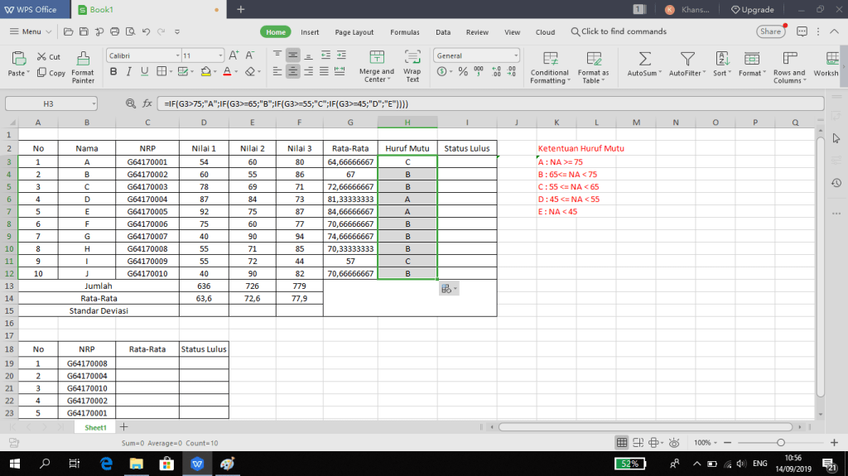
Task: Open the Formulas ribbon tab
Action: tap(405, 32)
